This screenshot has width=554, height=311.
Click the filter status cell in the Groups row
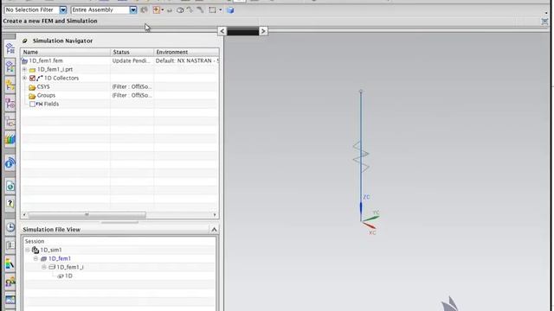[132, 95]
